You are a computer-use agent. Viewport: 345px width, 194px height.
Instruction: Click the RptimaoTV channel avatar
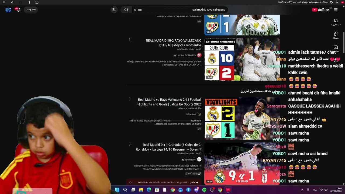point(199,160)
